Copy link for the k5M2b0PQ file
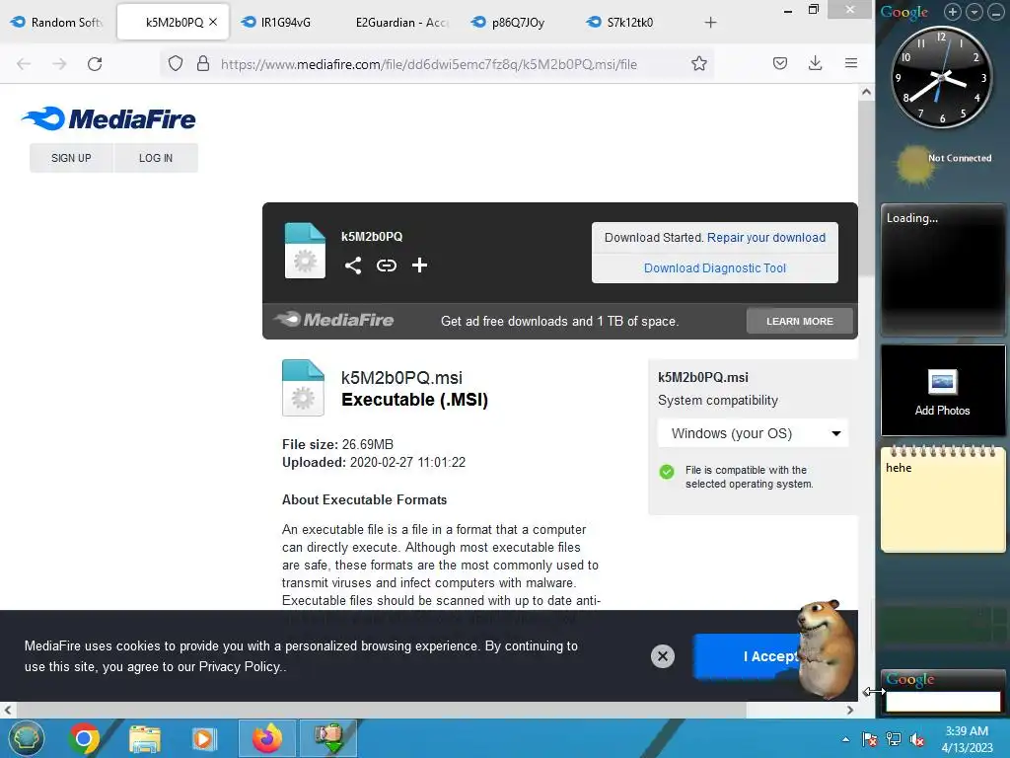 pos(387,265)
